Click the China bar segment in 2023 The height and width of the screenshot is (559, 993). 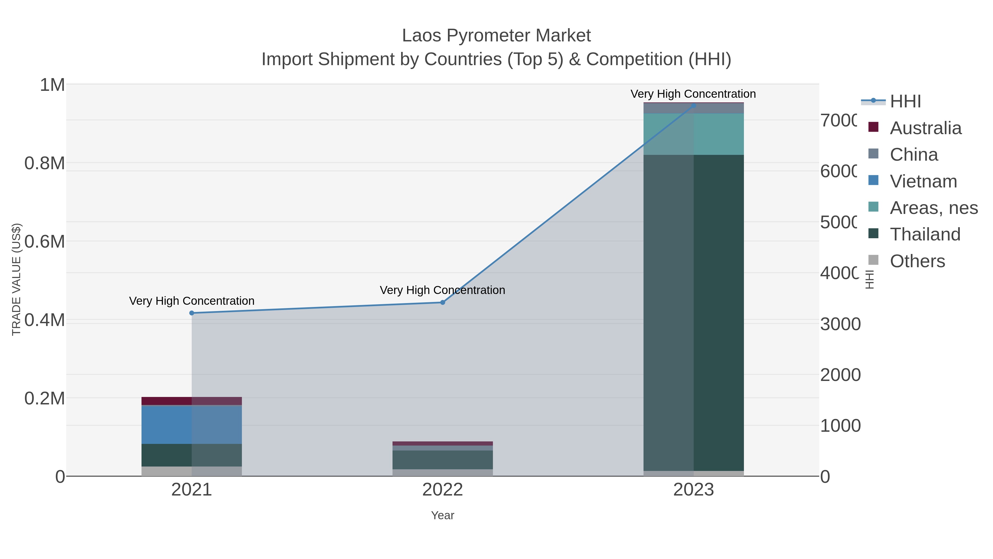[x=693, y=108]
